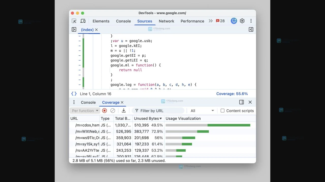The width and height of the screenshot is (325, 182).
Task: Toggle the device toolbar icon
Action: (83, 21)
